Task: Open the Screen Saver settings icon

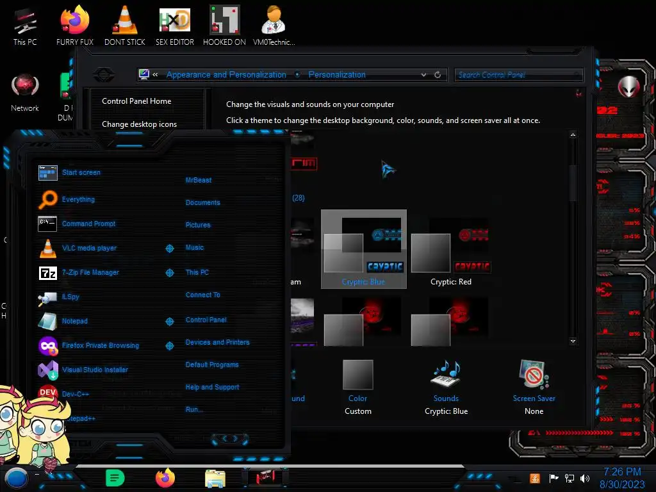Action: (534, 374)
